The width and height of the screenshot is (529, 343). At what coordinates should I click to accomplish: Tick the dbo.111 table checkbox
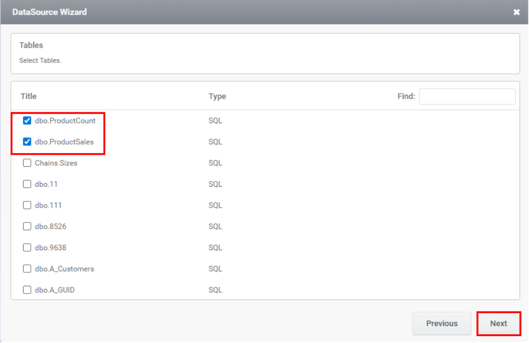pos(27,205)
